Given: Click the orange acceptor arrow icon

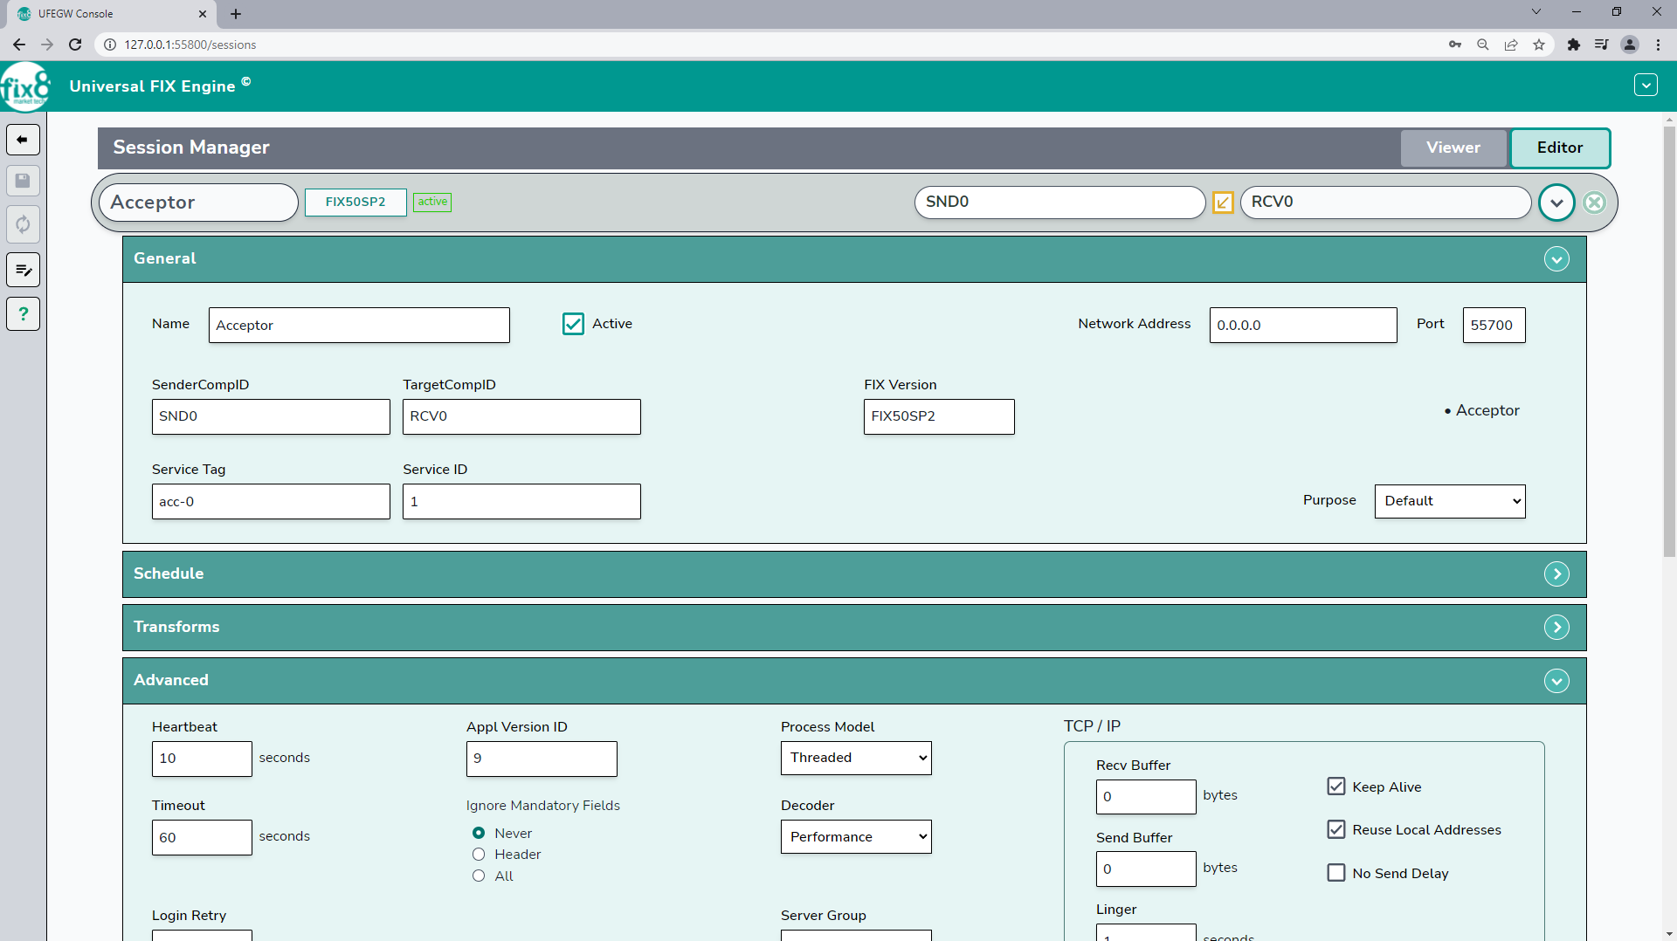Looking at the screenshot, I should coord(1223,203).
